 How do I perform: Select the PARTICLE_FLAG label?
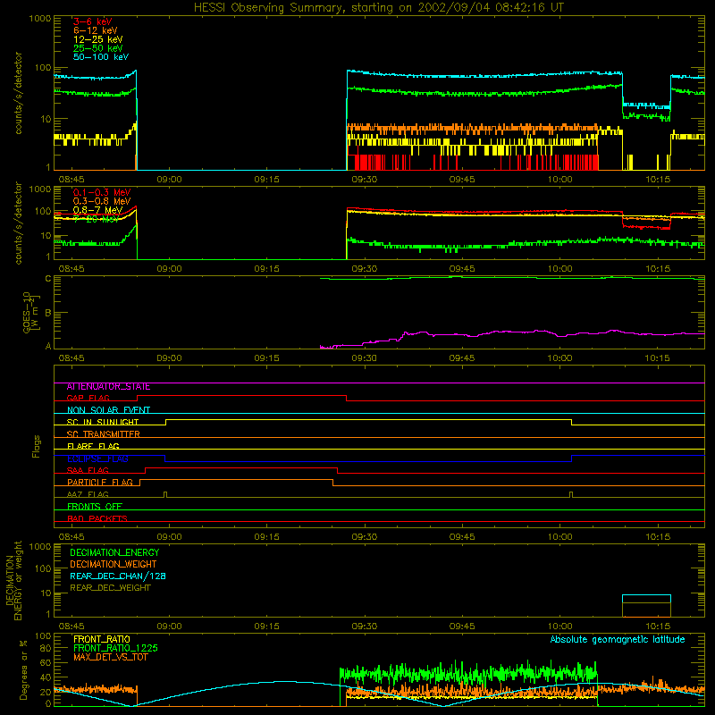tap(100, 483)
